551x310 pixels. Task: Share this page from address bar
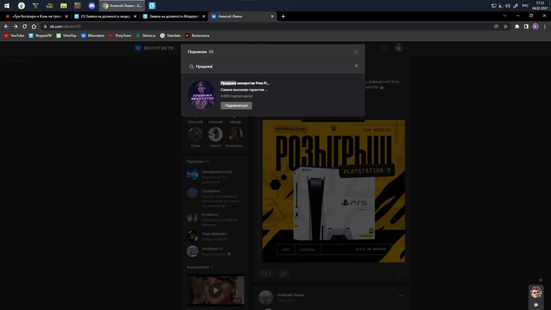[496, 26]
